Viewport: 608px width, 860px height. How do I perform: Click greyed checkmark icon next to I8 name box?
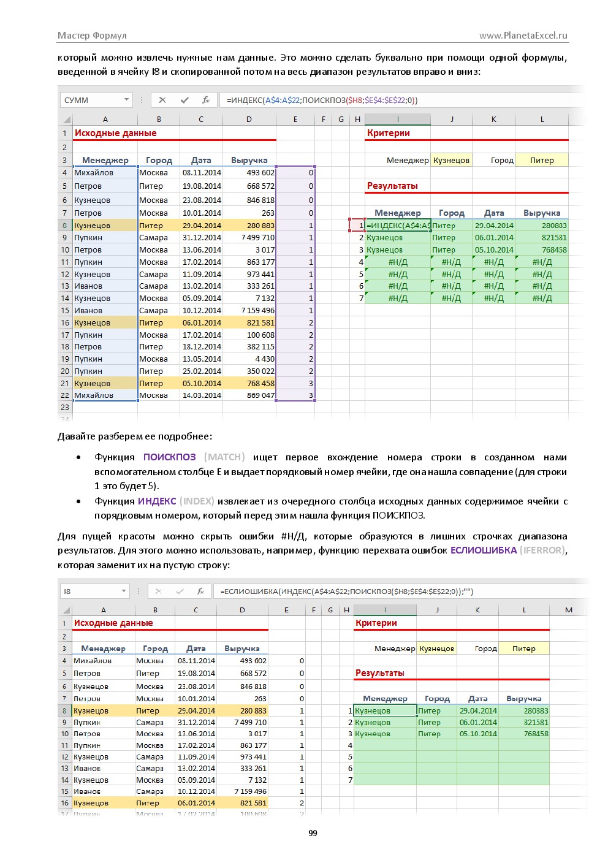point(180,592)
